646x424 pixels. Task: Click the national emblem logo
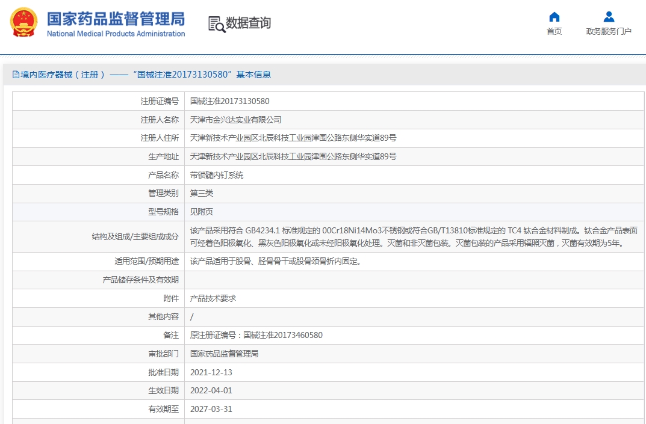24,23
